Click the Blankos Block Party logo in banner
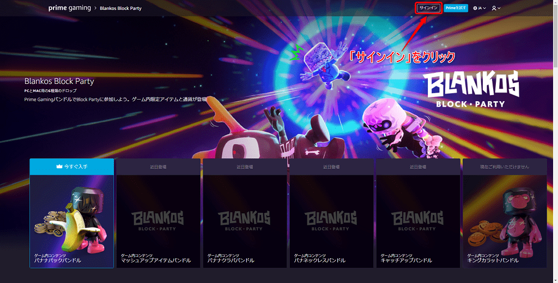558x283 pixels. point(470,89)
